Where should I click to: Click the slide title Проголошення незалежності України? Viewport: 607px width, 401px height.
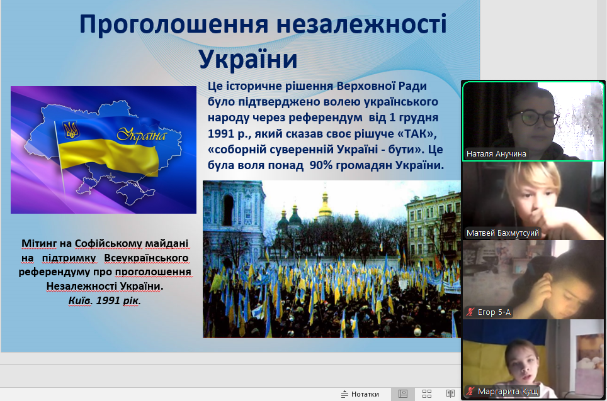click(263, 41)
